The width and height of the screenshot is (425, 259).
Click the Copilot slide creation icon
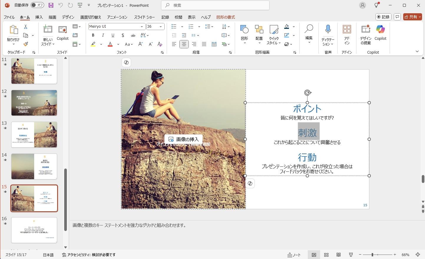click(x=62, y=33)
